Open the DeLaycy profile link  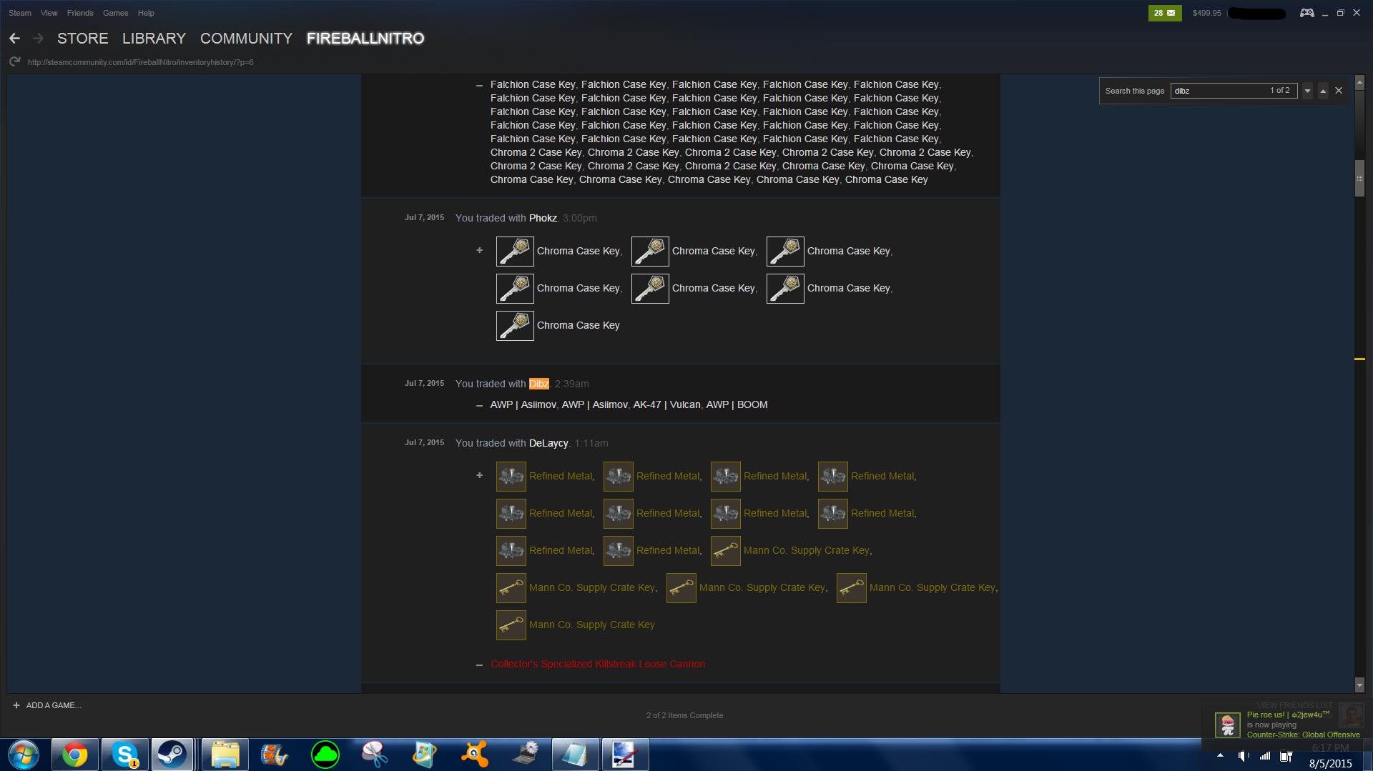tap(548, 443)
